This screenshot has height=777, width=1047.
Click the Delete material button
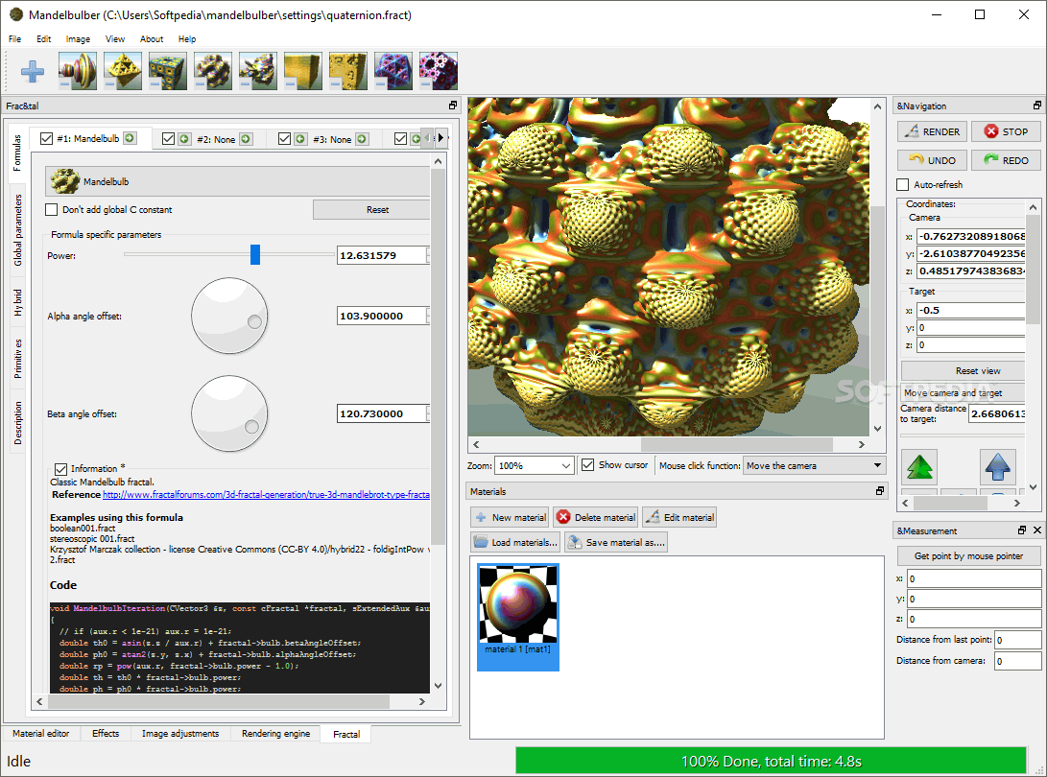coord(596,517)
